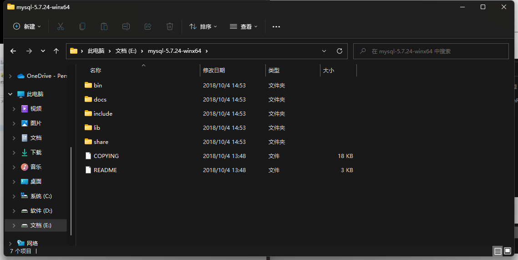This screenshot has width=518, height=260.
Task: Expand the 系统 (C:) drive node
Action: point(14,196)
